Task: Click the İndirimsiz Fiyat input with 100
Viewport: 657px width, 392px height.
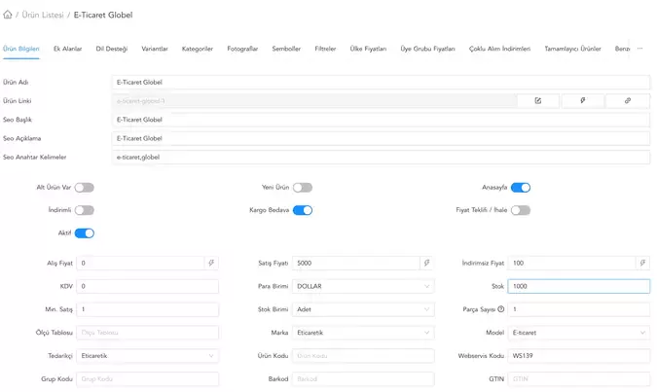Action: (571, 263)
